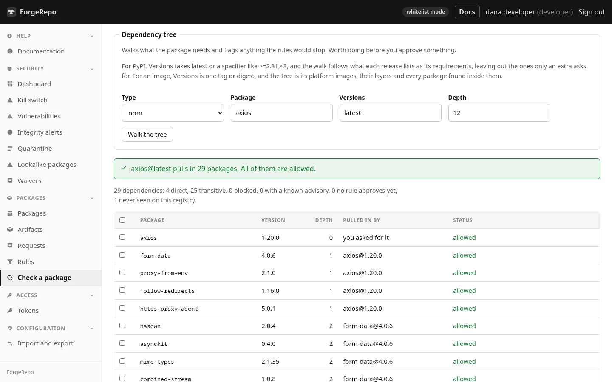Click the Sign out link

592,12
